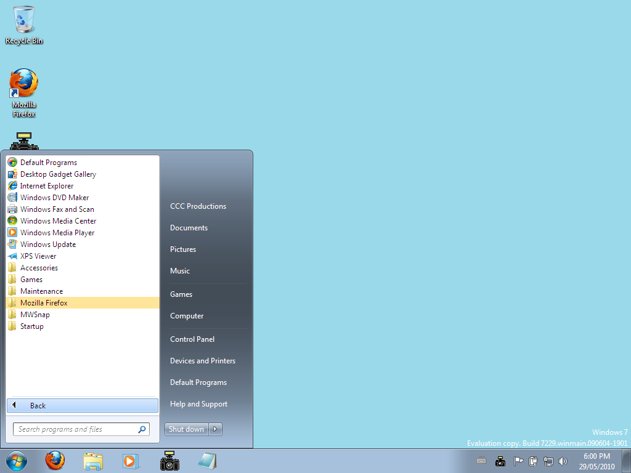The image size is (631, 473).
Task: Click the Show desktop button
Action: (627, 461)
